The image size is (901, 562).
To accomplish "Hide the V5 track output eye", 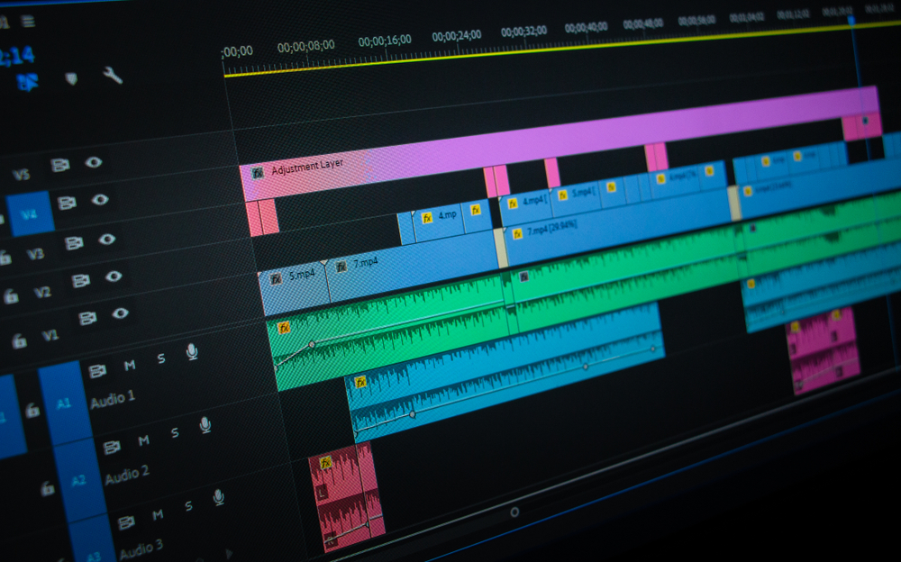I will 94,163.
